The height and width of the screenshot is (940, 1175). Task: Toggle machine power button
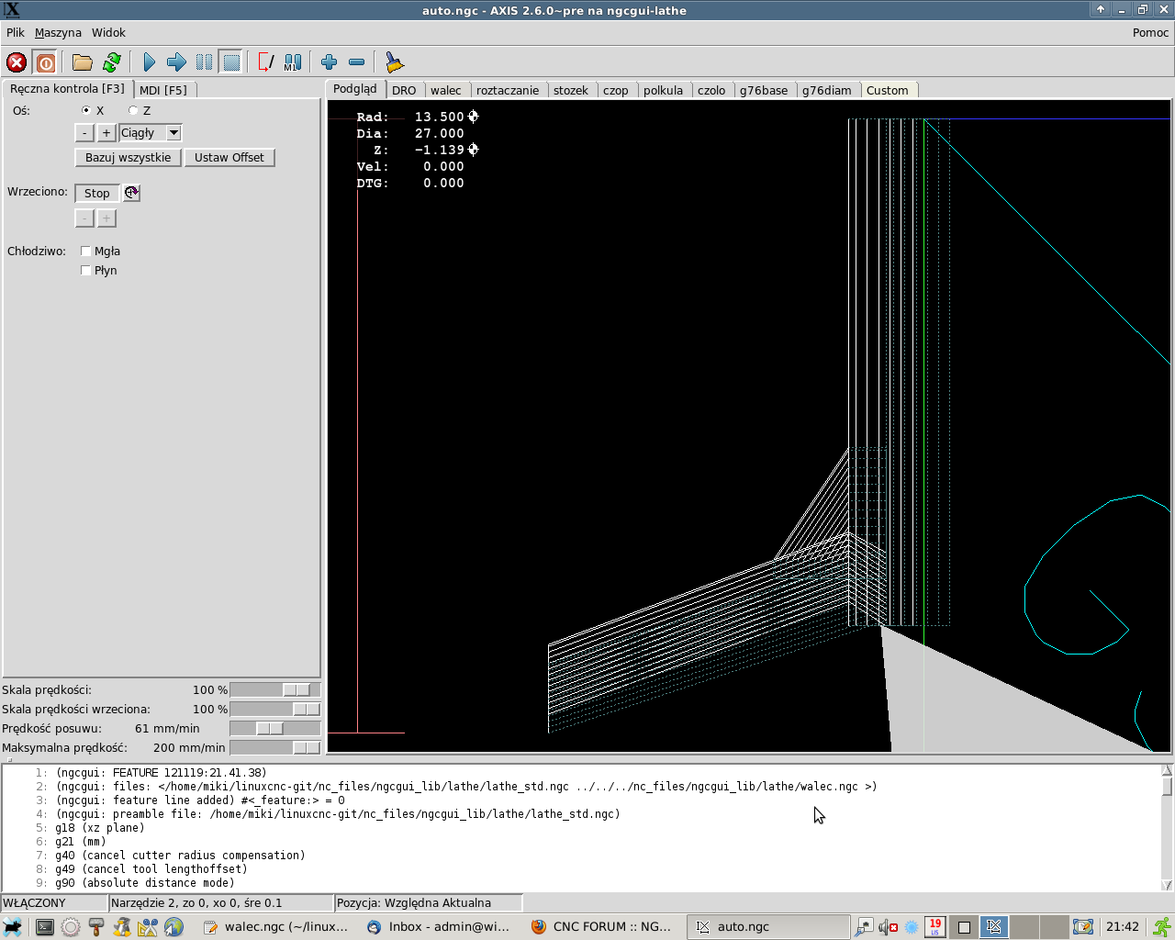click(45, 62)
